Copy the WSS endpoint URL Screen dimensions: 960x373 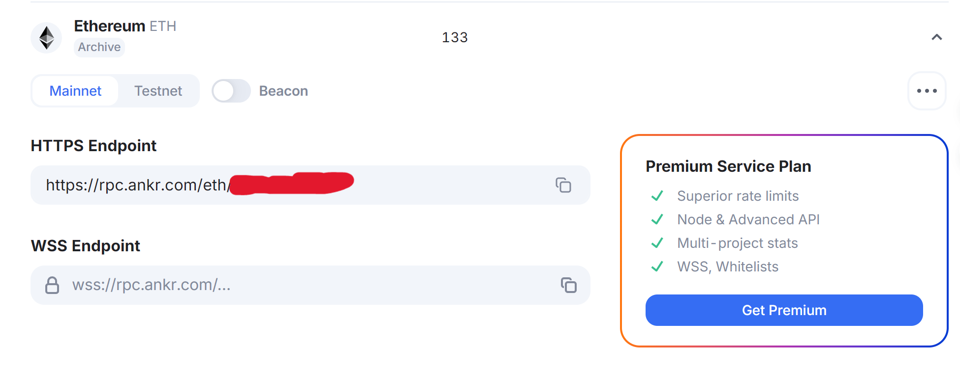568,285
